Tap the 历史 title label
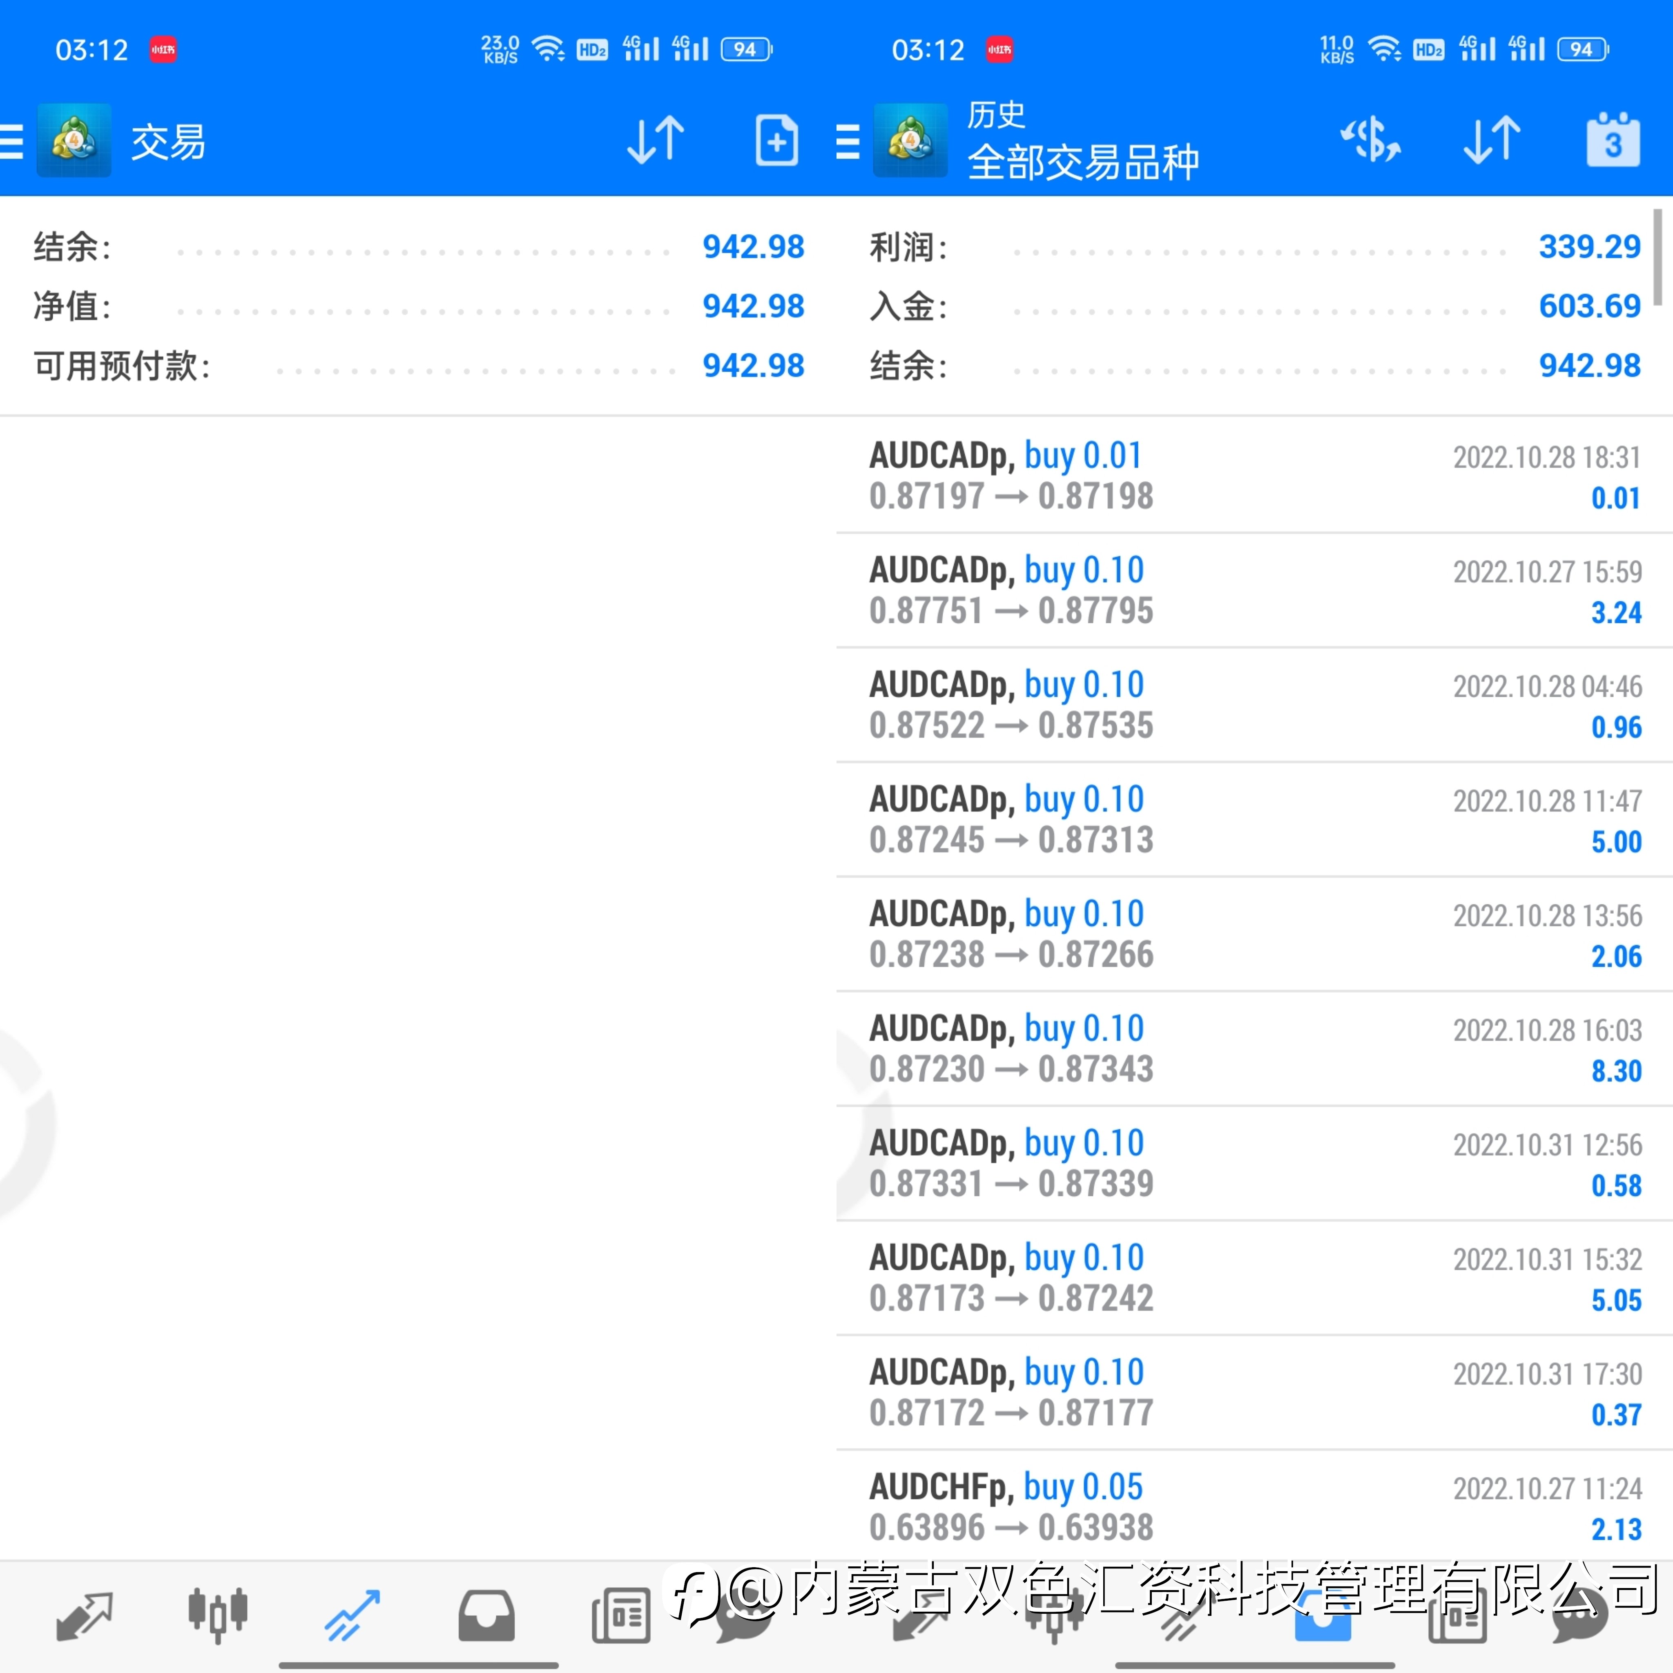1673x1673 pixels. 996,114
